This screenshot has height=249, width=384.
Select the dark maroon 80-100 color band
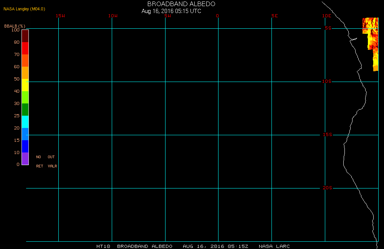[25, 36]
